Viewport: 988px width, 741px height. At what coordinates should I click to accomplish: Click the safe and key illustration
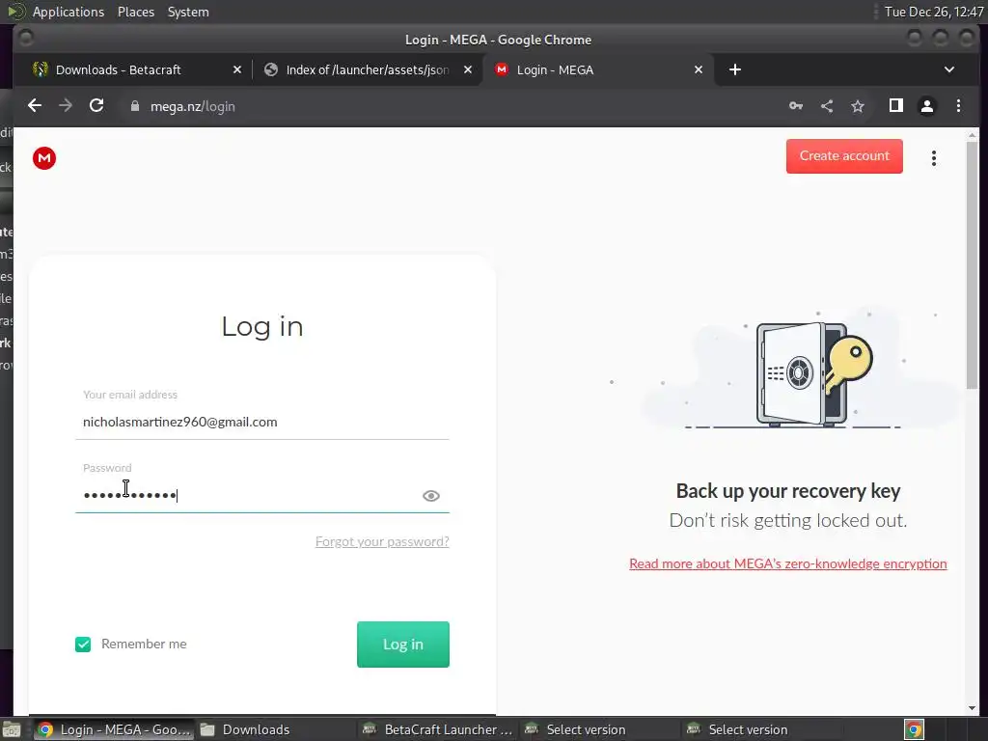pos(812,373)
